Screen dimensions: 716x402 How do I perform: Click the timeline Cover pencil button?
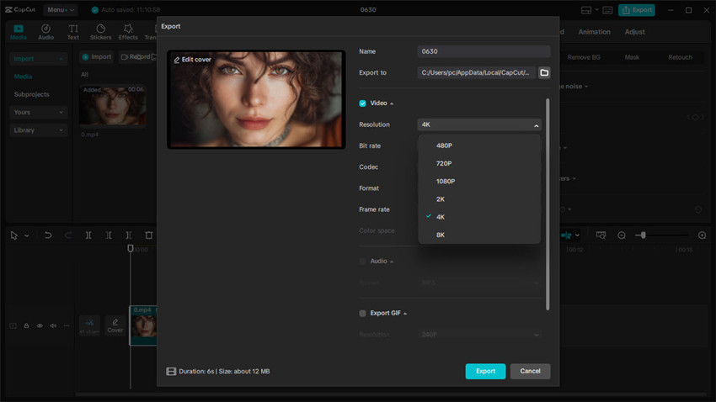(115, 325)
